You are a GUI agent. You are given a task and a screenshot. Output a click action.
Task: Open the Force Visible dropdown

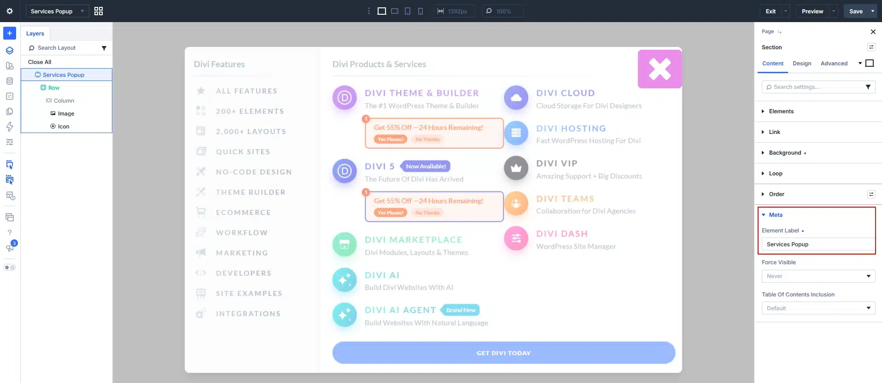click(x=818, y=276)
